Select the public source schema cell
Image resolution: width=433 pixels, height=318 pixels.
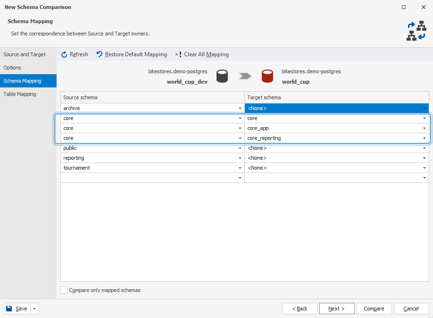coord(152,148)
